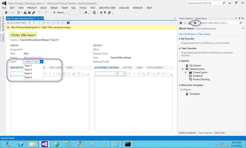246x148 pixels.
Task: Switch to the ATTACHMENTS tab
Action: click(155, 68)
